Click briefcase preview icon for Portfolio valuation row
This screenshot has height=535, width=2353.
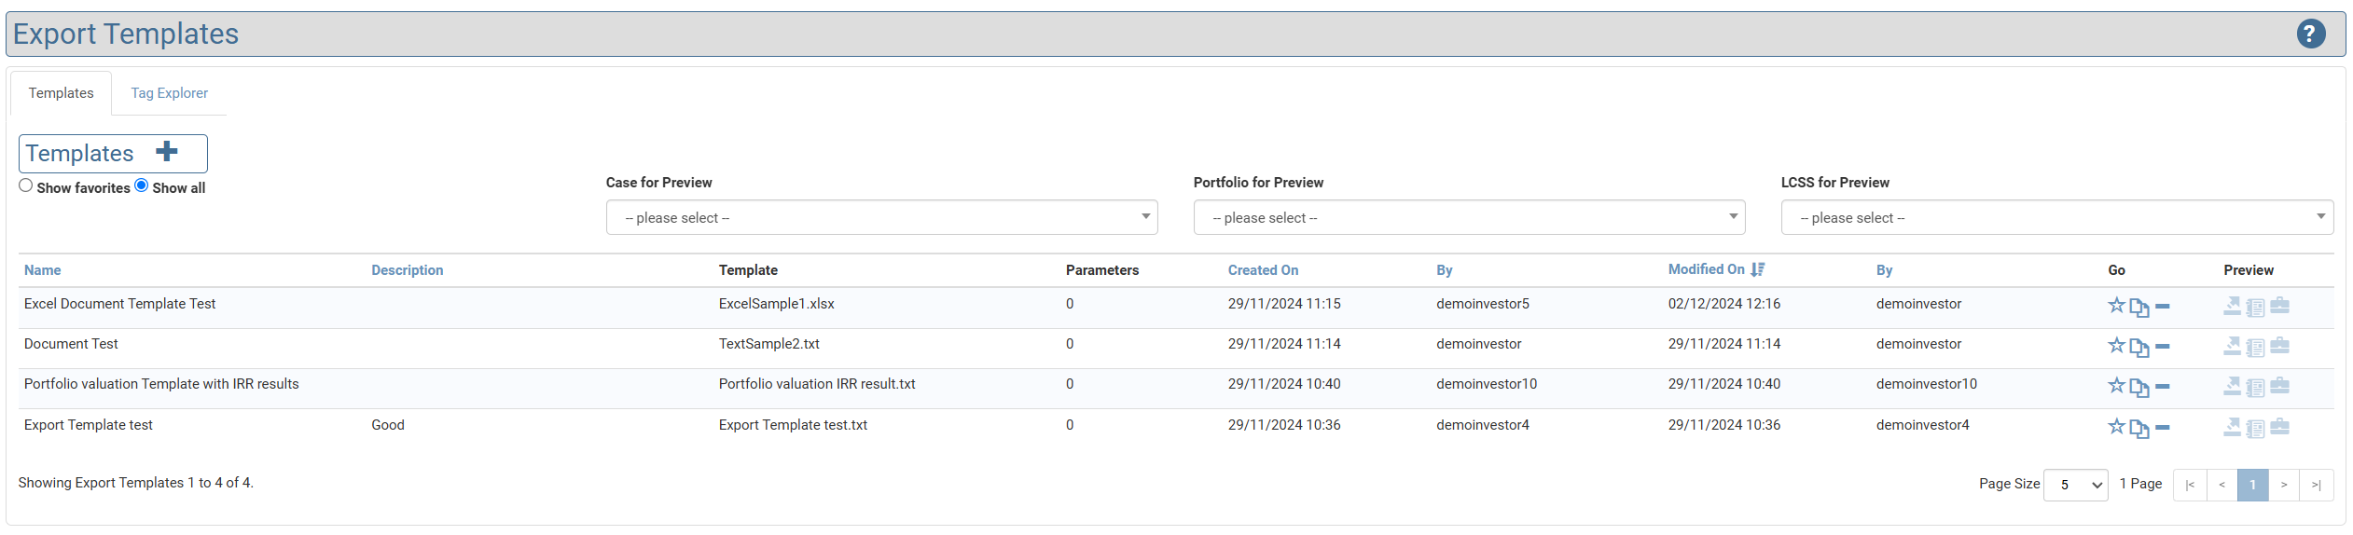click(2279, 386)
